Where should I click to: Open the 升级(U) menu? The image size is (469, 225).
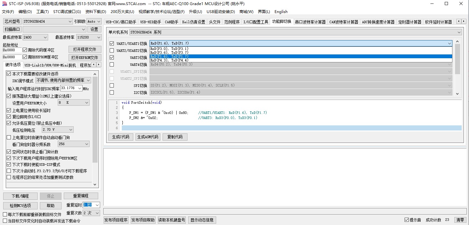pos(195,12)
